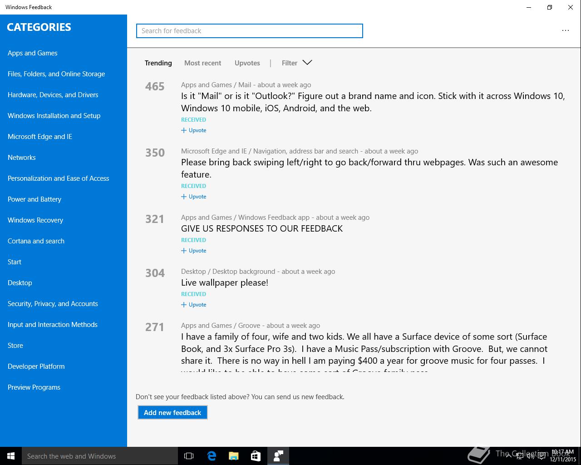The image size is (581, 465).
Task: Upvote GIVE US RESPONSES feedback
Action: (194, 251)
